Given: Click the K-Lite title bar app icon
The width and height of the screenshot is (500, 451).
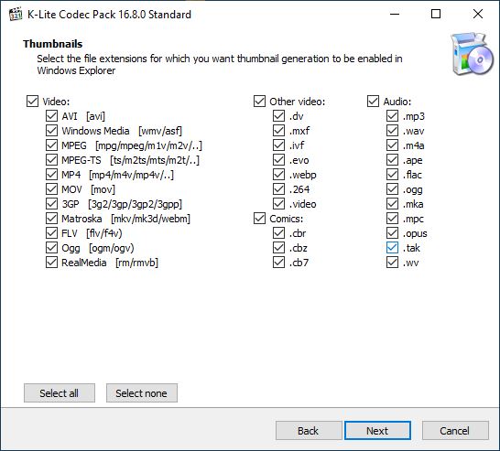Looking at the screenshot, I should (x=15, y=15).
